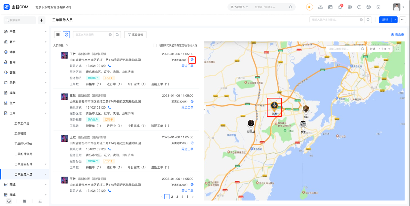Open the settings gear icon
Screen dimensions: 410x206
coord(350,7)
